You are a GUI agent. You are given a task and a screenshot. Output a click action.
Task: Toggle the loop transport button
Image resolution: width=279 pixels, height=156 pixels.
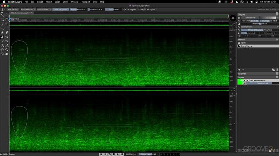coord(109,154)
